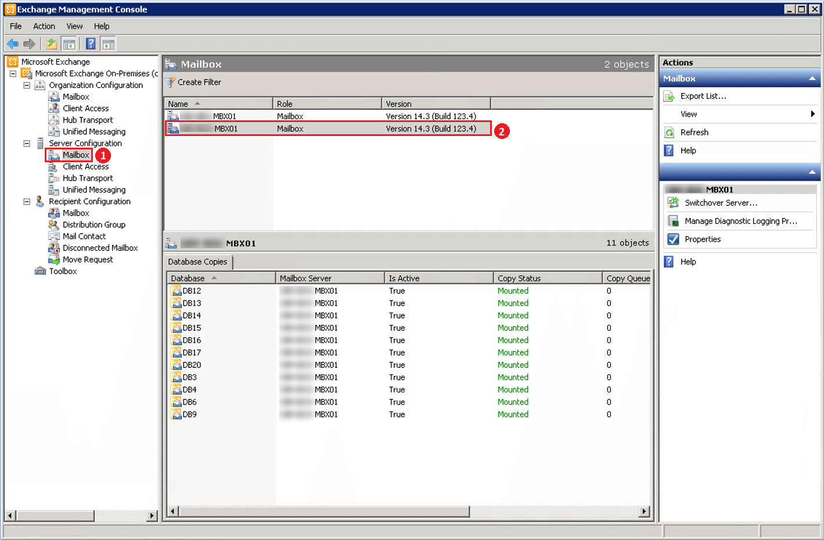The width and height of the screenshot is (824, 540).
Task: Click the Properties checkmark icon
Action: pyautogui.click(x=673, y=239)
